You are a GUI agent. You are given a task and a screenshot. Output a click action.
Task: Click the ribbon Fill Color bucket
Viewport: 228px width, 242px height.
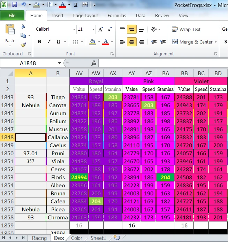pyautogui.click(x=92, y=42)
